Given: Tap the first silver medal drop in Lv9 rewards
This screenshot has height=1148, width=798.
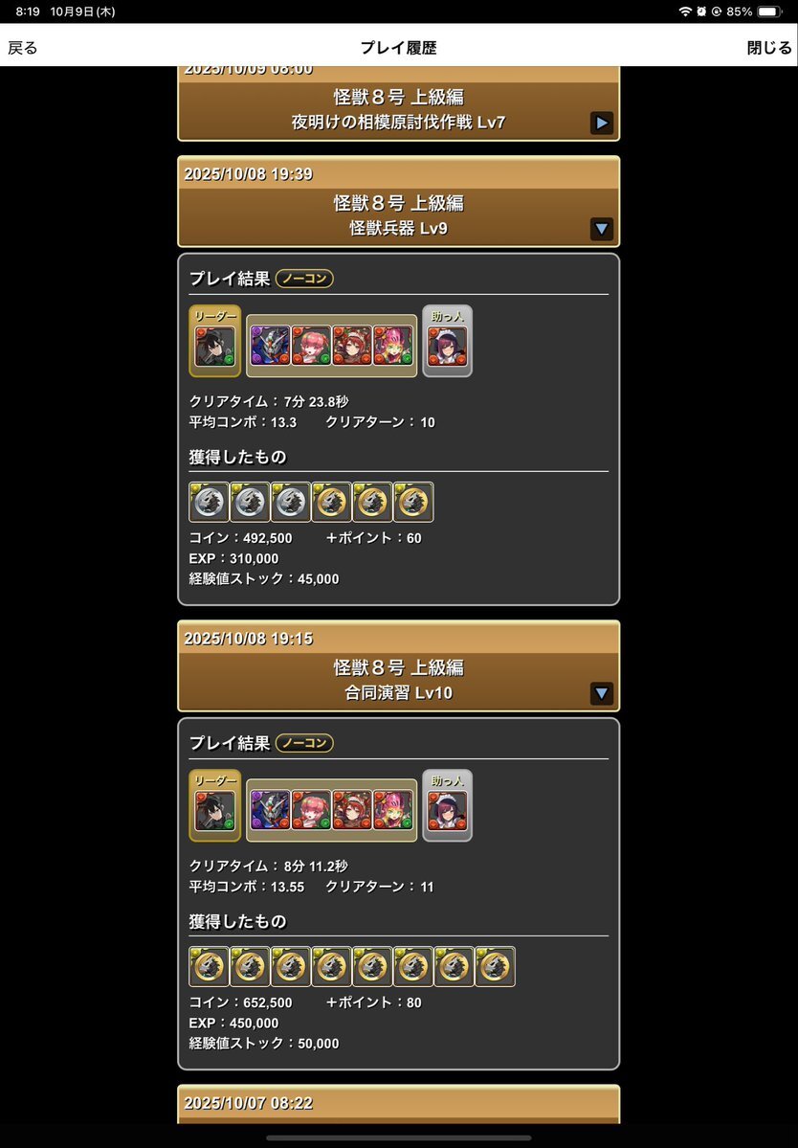Looking at the screenshot, I should click(210, 502).
